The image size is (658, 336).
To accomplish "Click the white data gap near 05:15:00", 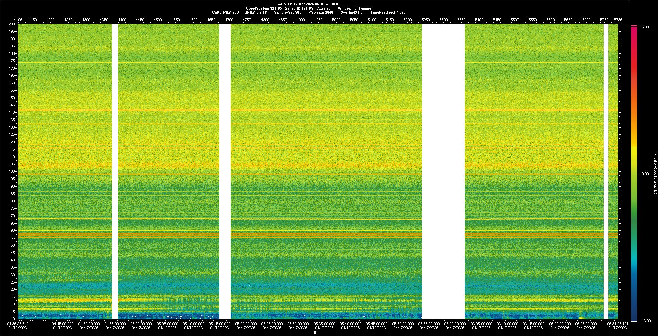I will coord(225,171).
